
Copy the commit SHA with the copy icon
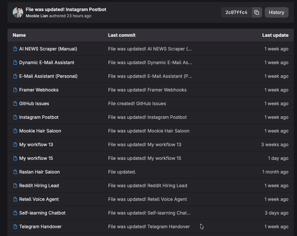click(257, 12)
